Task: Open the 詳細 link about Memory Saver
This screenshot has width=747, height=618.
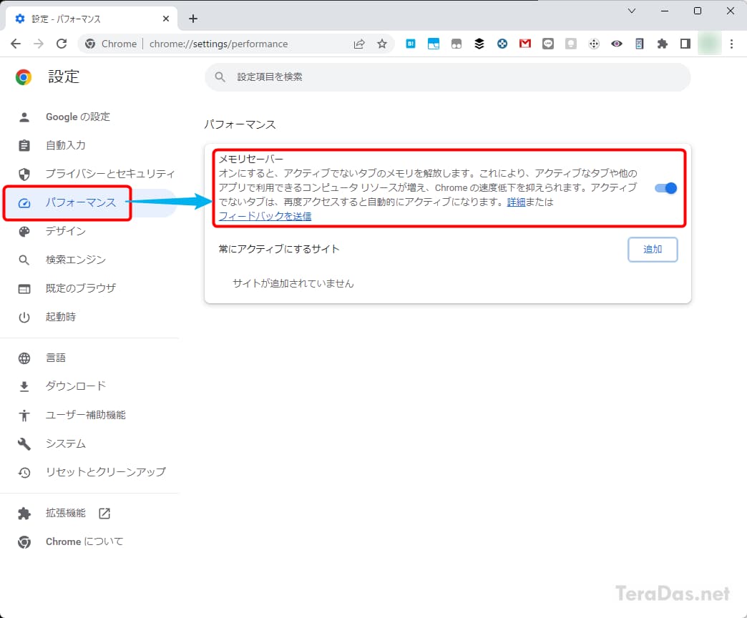Action: point(516,202)
